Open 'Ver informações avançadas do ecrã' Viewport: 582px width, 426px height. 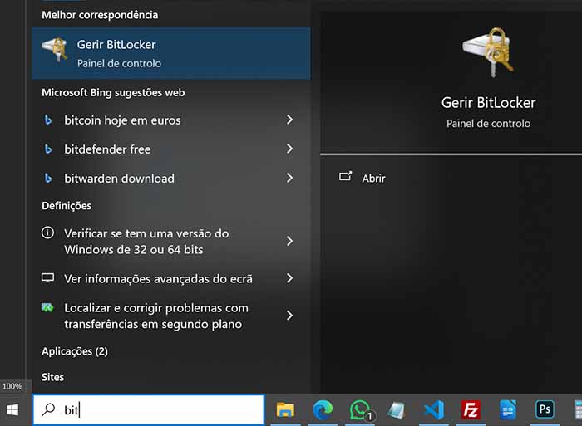[x=171, y=278]
